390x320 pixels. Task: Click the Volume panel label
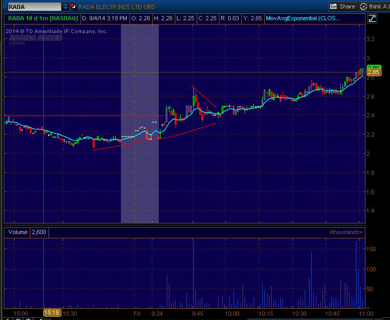18,232
